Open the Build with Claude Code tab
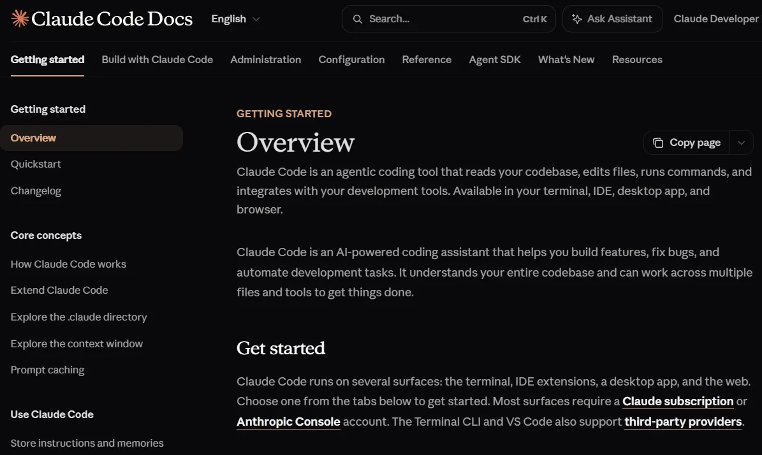Image resolution: width=762 pixels, height=455 pixels. pos(158,59)
